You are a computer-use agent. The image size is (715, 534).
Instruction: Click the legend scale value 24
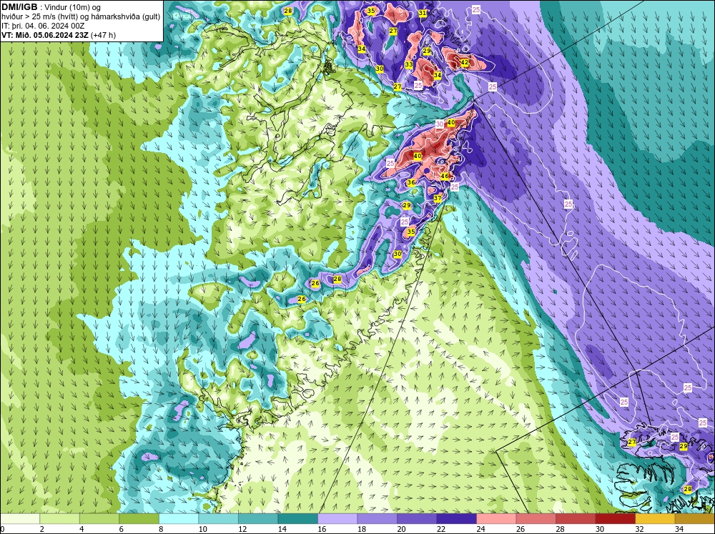click(x=480, y=529)
